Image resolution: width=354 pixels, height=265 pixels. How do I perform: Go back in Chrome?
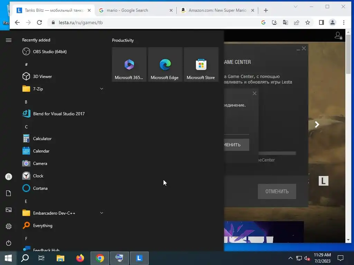click(17, 22)
